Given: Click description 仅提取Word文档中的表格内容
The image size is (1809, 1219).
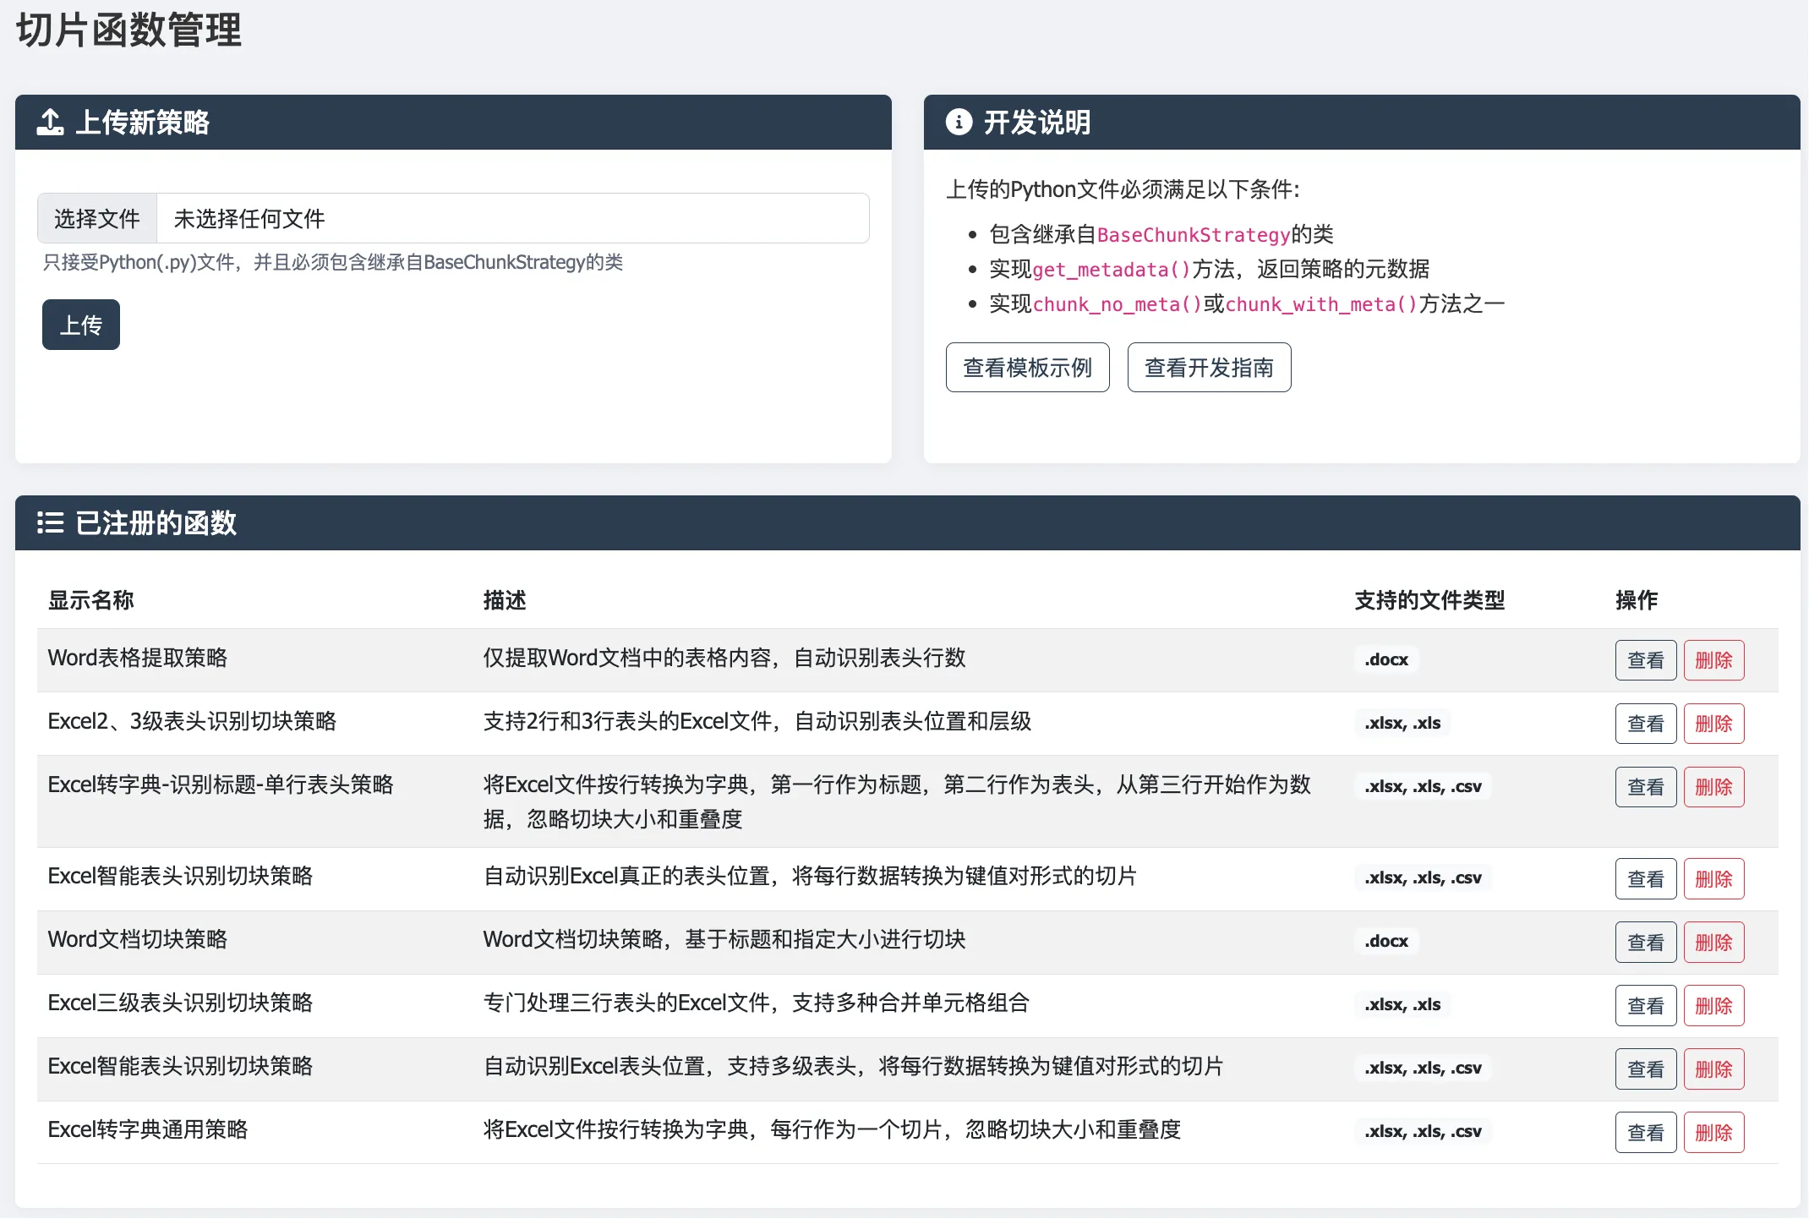Looking at the screenshot, I should (x=724, y=658).
